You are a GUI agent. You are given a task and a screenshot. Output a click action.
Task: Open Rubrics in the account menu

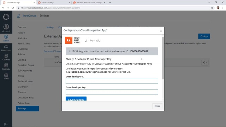[21, 54]
